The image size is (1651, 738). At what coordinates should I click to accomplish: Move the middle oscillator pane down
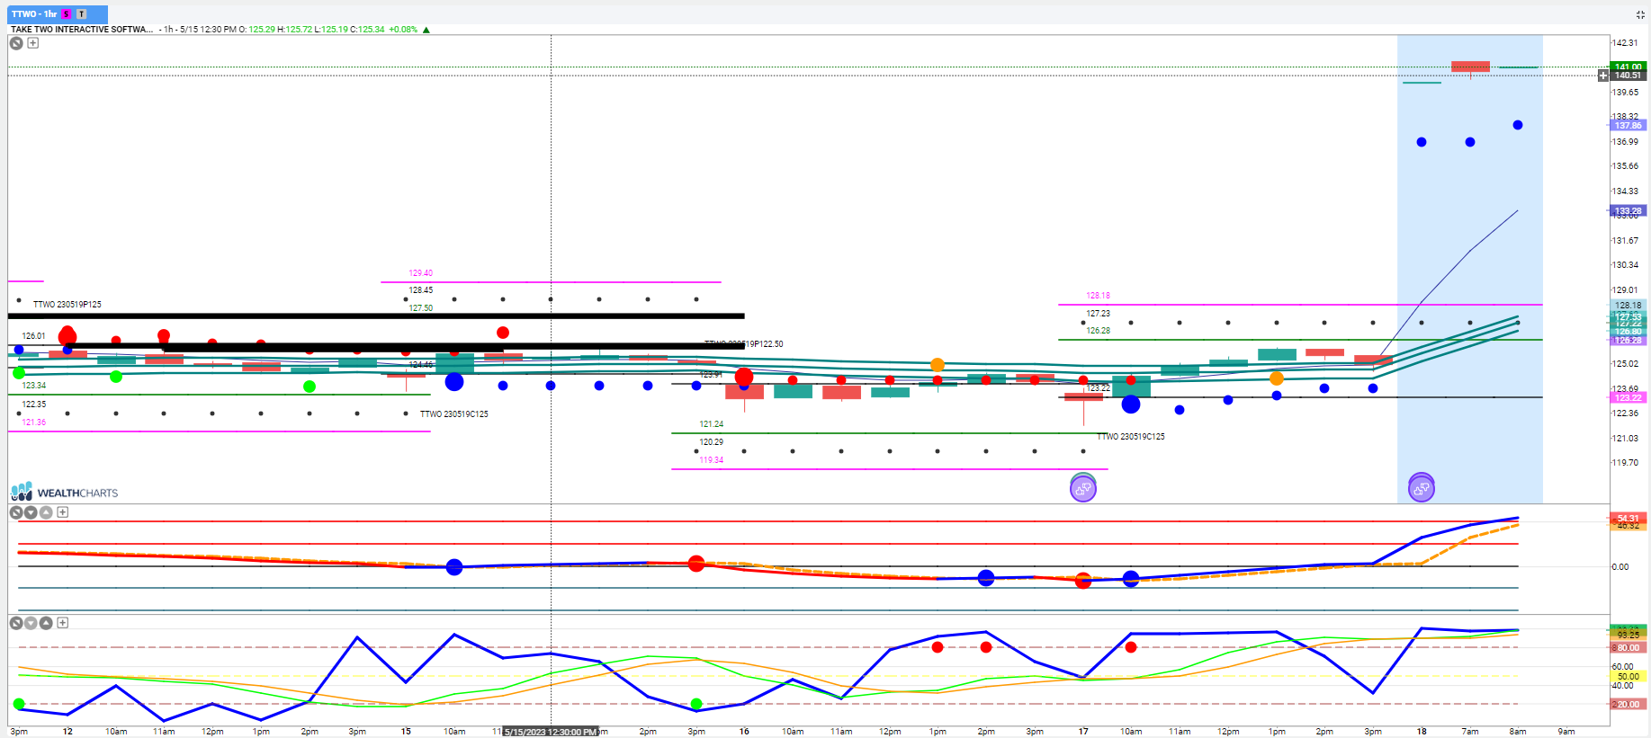click(31, 512)
